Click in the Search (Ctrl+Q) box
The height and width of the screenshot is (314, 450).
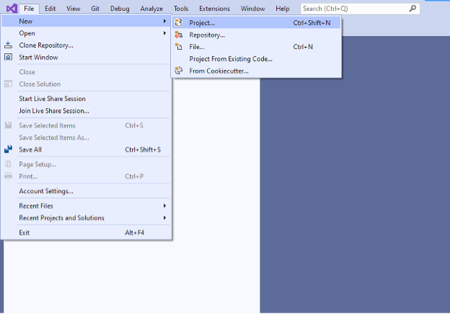(x=360, y=9)
